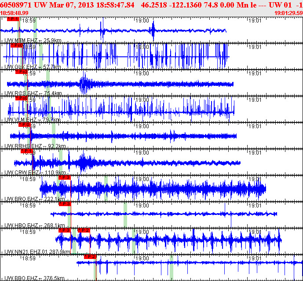
Task: Click the red pick flag on CRW trace
Action: [x=27, y=151]
